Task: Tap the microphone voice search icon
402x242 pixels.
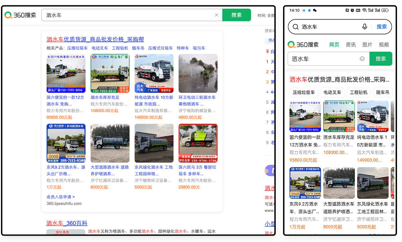Action: click(364, 27)
